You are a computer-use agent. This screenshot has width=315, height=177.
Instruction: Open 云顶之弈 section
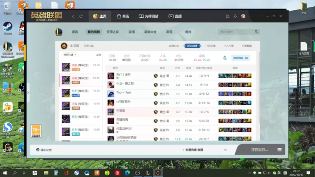113,32
